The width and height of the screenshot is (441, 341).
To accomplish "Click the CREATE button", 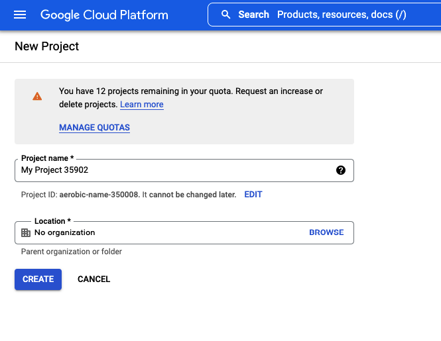I will (x=38, y=279).
